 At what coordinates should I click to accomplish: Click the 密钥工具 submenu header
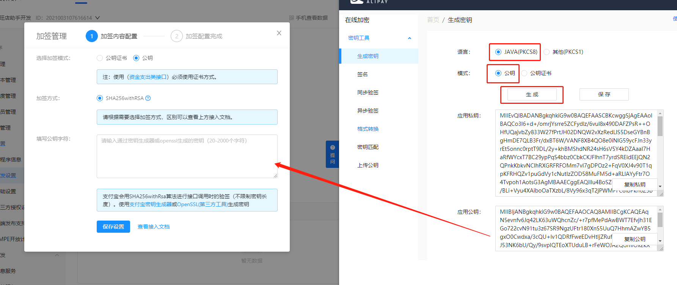click(x=379, y=38)
